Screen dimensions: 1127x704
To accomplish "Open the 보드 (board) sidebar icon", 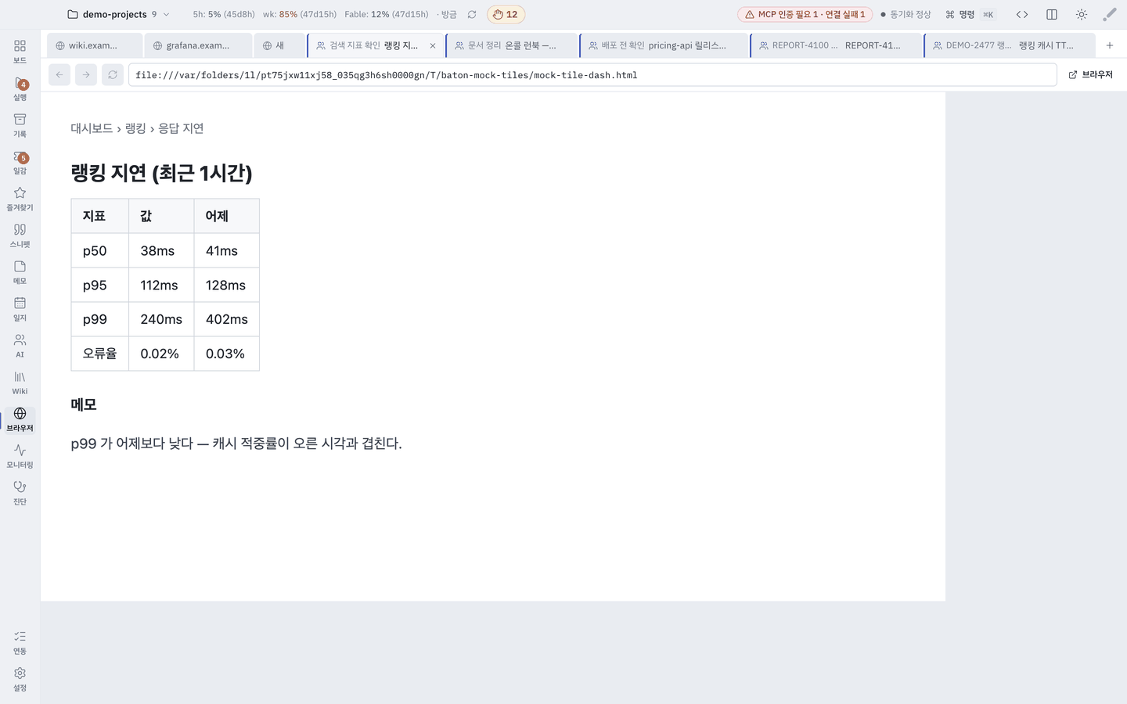I will click(20, 51).
